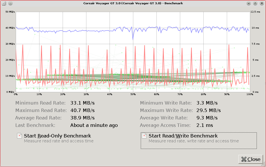The height and width of the screenshot is (167, 266).
Task: Click the resize grip in the window corner
Action: click(x=264, y=164)
